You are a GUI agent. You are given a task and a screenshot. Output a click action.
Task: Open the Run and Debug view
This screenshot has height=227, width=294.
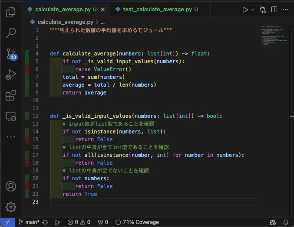(11, 75)
